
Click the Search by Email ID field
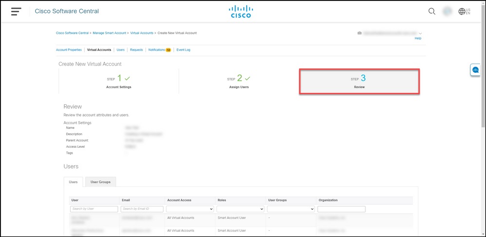click(142, 209)
